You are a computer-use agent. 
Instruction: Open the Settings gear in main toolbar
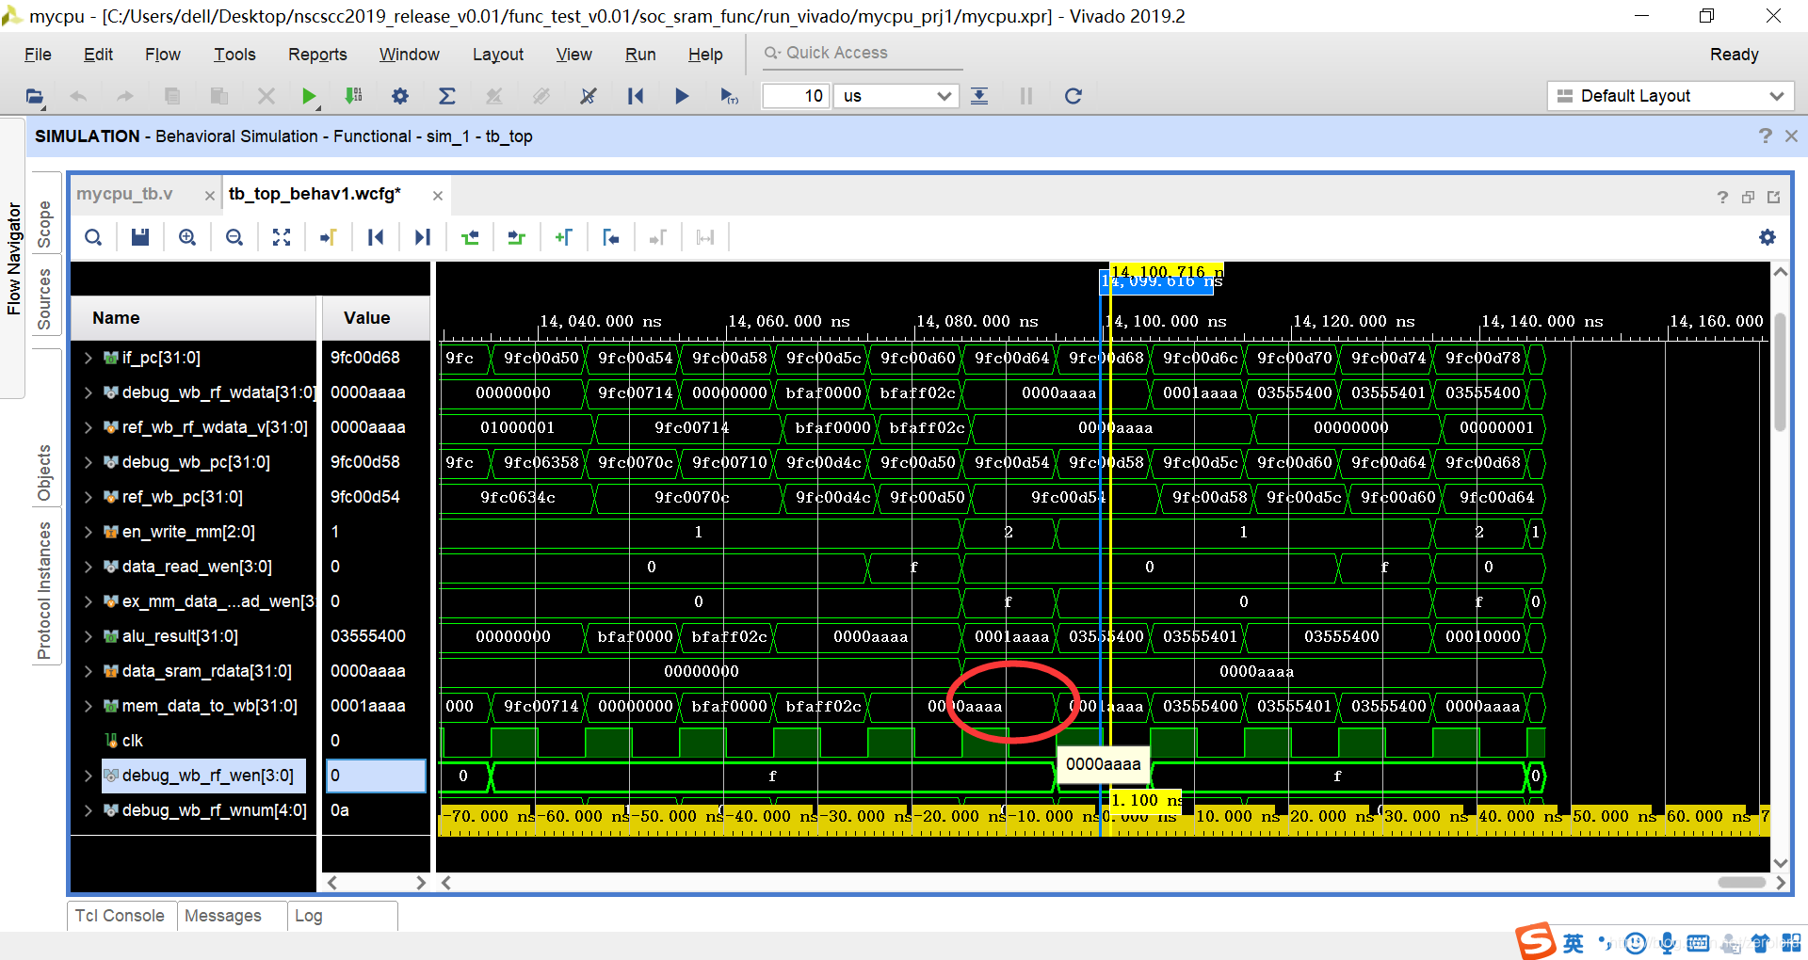400,96
